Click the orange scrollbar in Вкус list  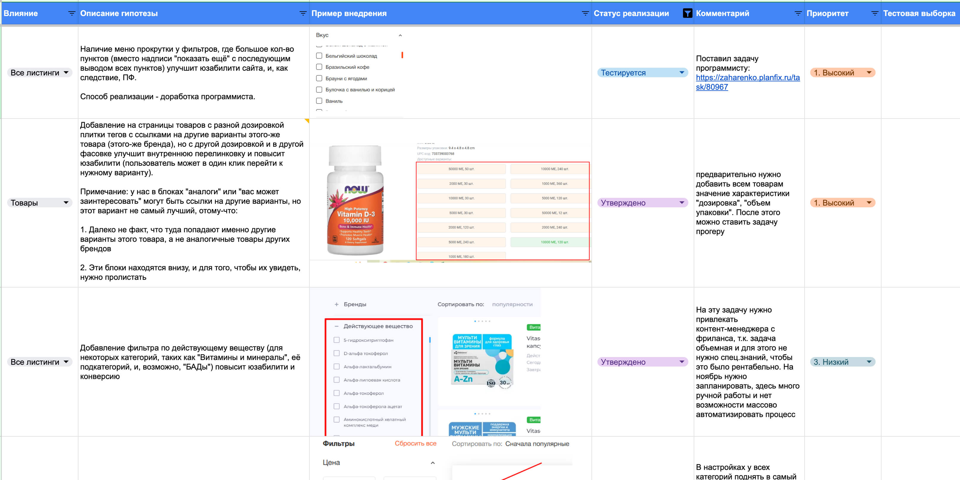402,55
